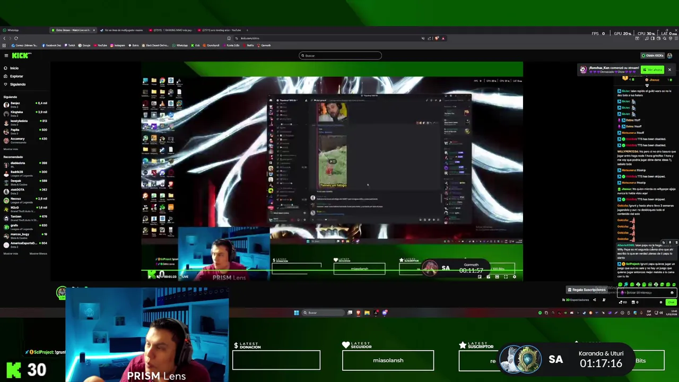Viewport: 679px width, 382px height.
Task: Click Regala Suscripciones button
Action: 586,290
